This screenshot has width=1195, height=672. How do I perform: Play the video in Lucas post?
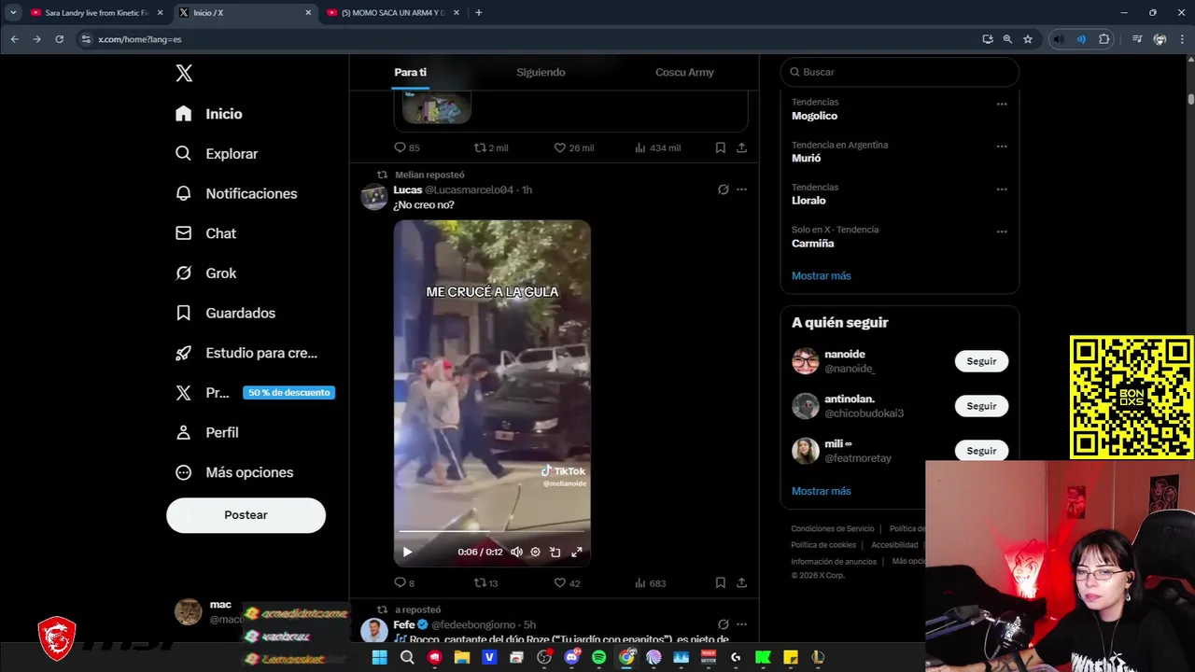point(407,552)
